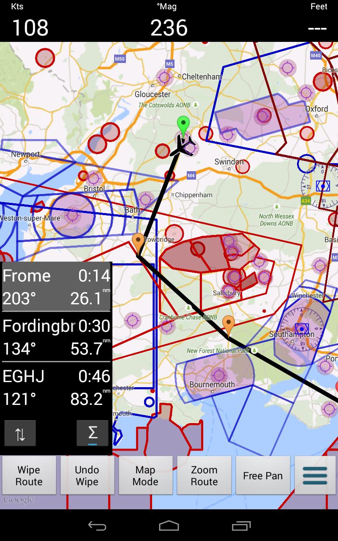Click the Undo Wipe button
The image size is (338, 541).
click(x=87, y=475)
